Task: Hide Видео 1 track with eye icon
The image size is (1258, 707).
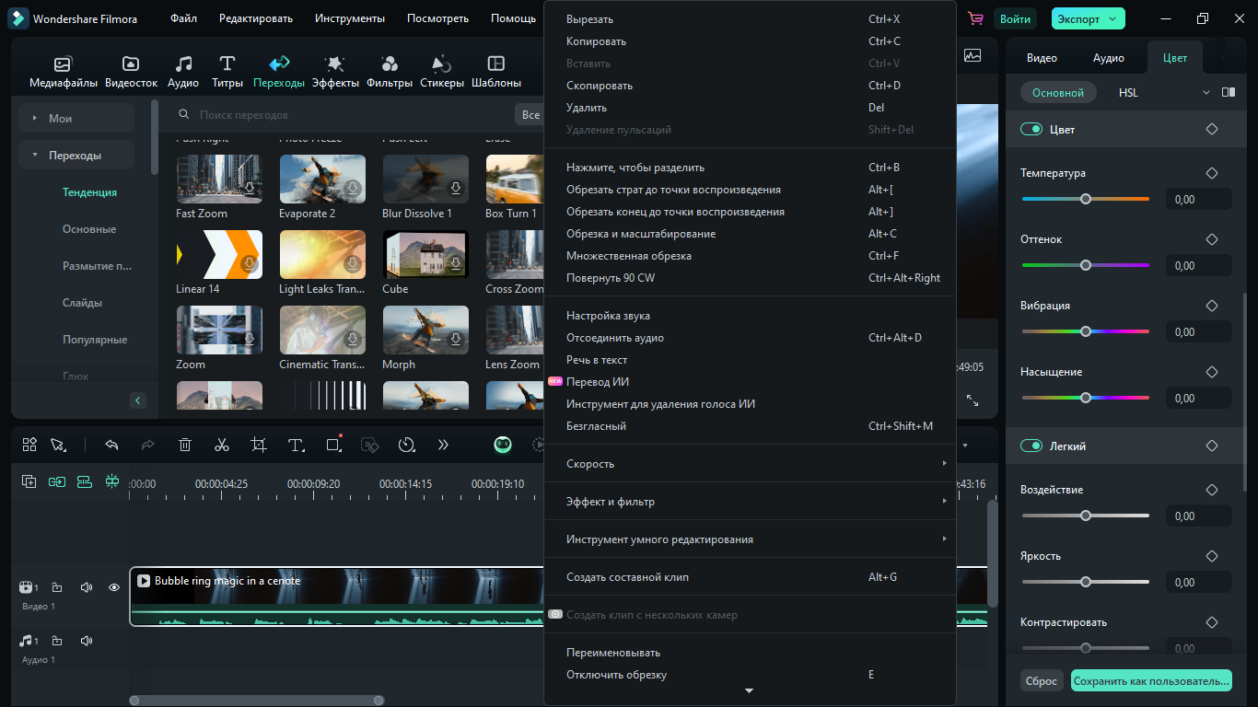Action: pyautogui.click(x=114, y=587)
